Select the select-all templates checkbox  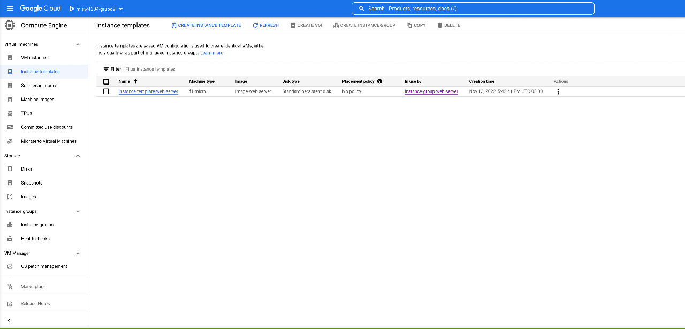click(x=106, y=81)
